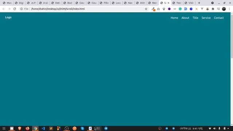
Task: Switch to the 'Mus' browser tab
Action: coord(7,3)
